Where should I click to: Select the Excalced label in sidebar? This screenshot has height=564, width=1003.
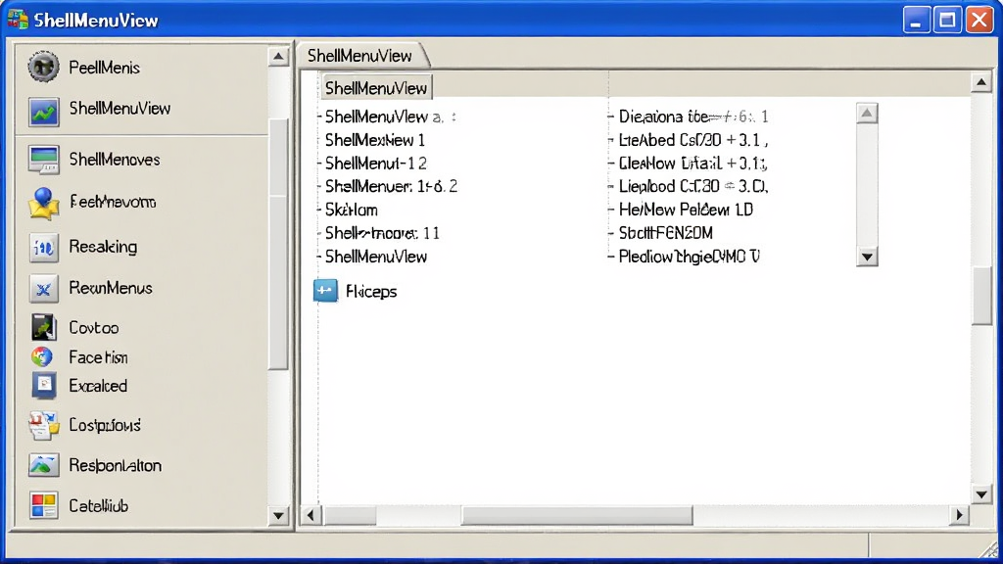click(98, 386)
